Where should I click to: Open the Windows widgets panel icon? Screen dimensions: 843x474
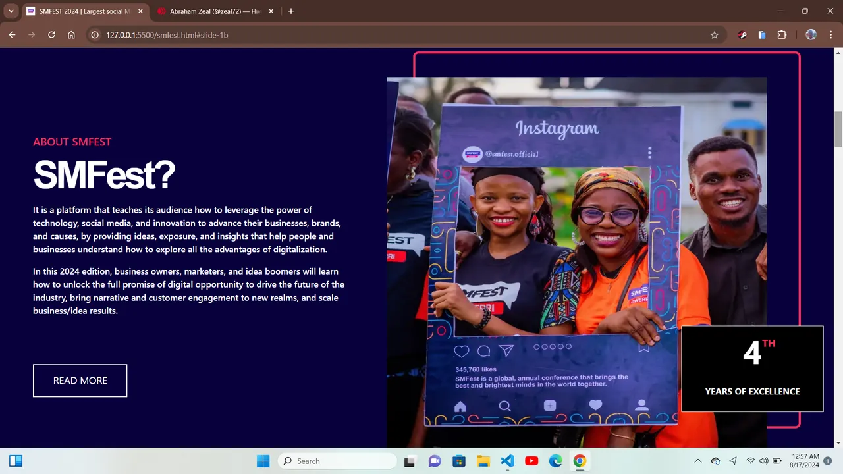16,461
